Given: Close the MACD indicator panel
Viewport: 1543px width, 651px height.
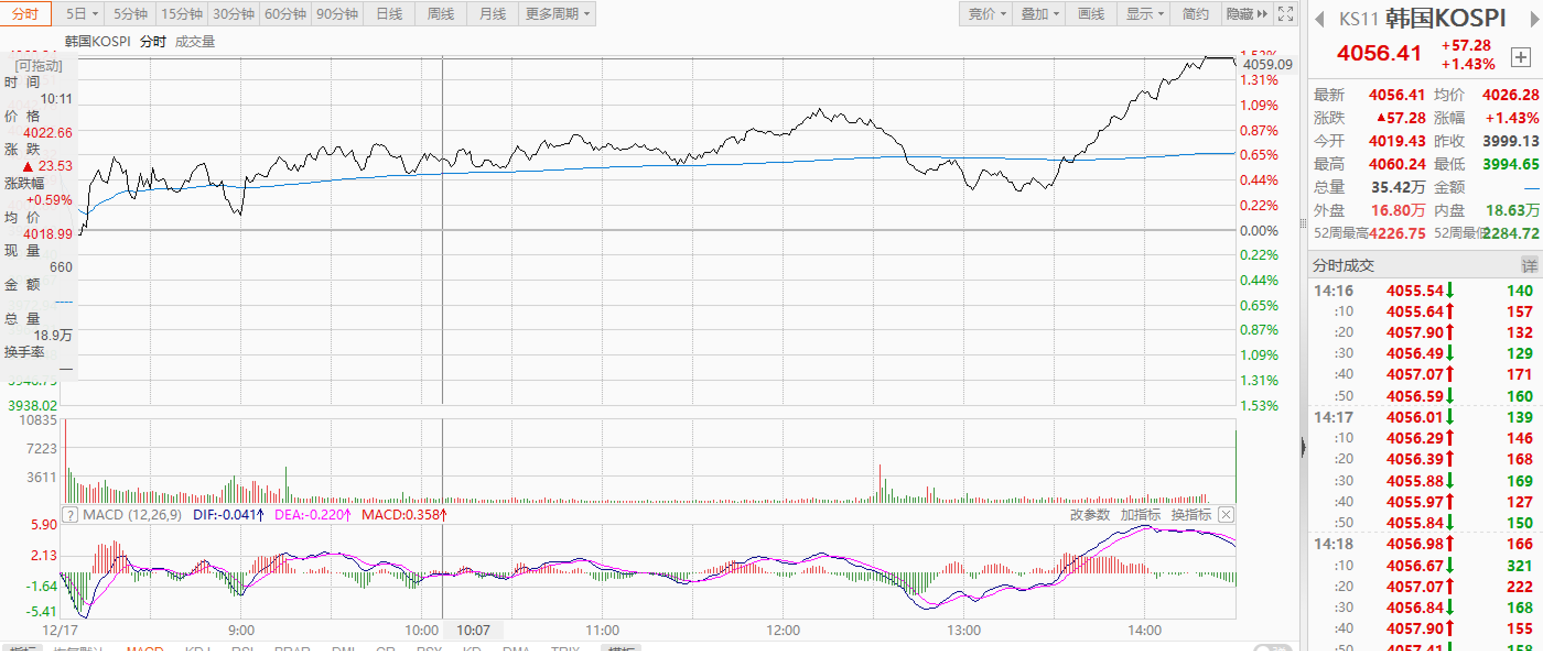Looking at the screenshot, I should pos(1226,515).
